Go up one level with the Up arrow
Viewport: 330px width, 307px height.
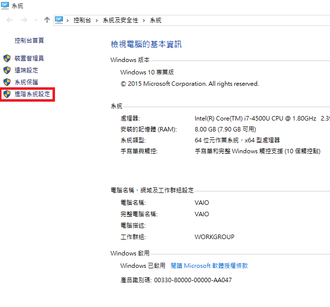47,20
